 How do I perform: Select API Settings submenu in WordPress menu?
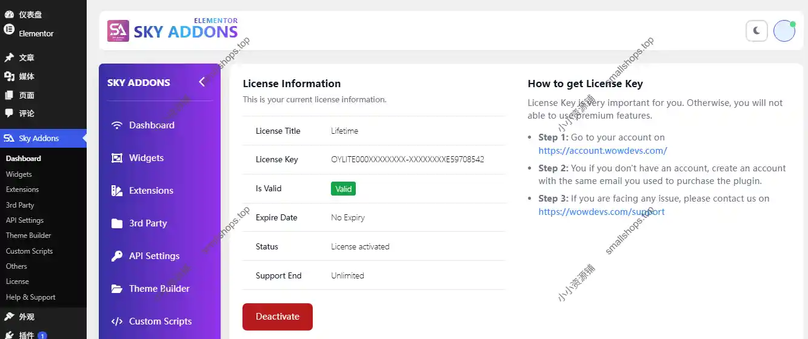pyautogui.click(x=25, y=220)
